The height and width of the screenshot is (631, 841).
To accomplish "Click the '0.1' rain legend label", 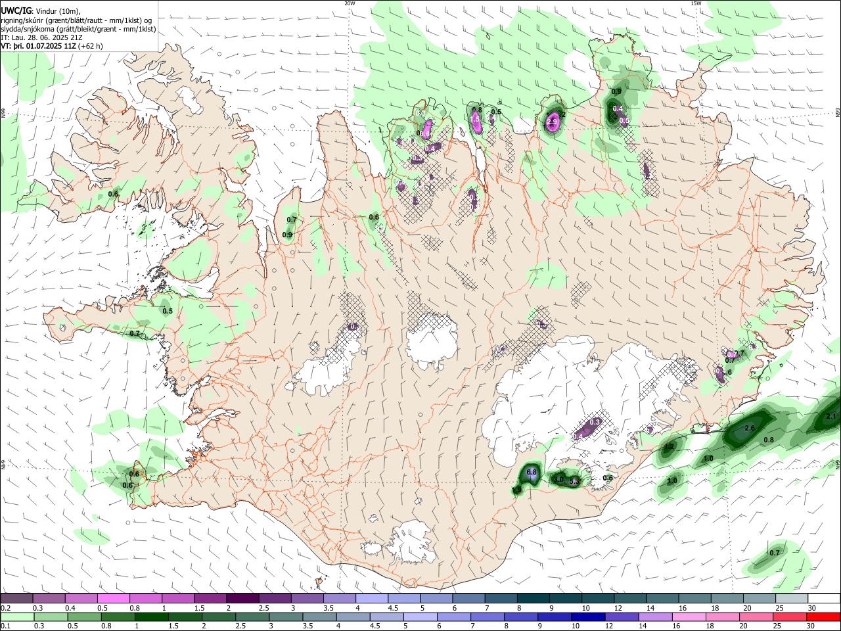I will [5, 626].
